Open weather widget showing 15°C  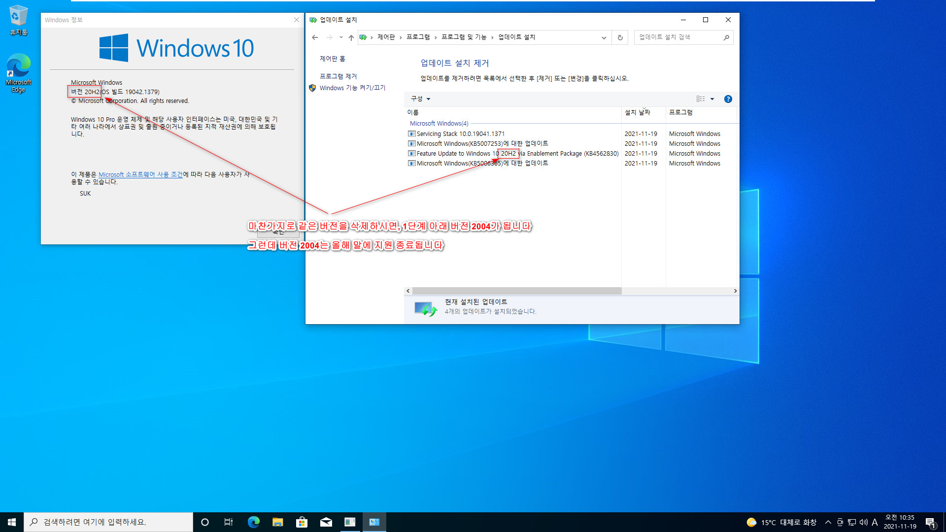click(x=781, y=523)
